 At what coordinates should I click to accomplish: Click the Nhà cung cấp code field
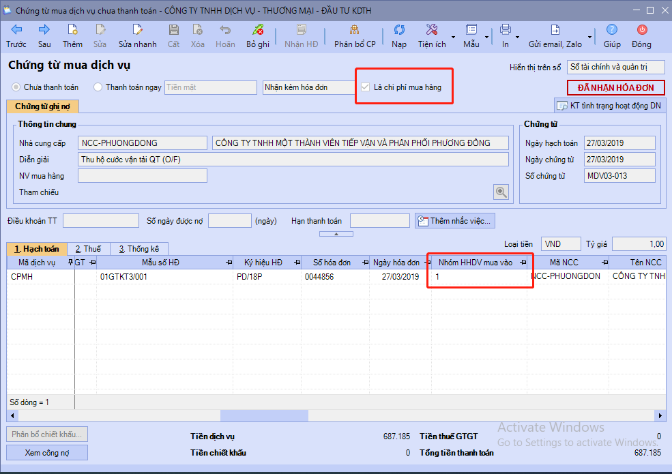pos(143,143)
